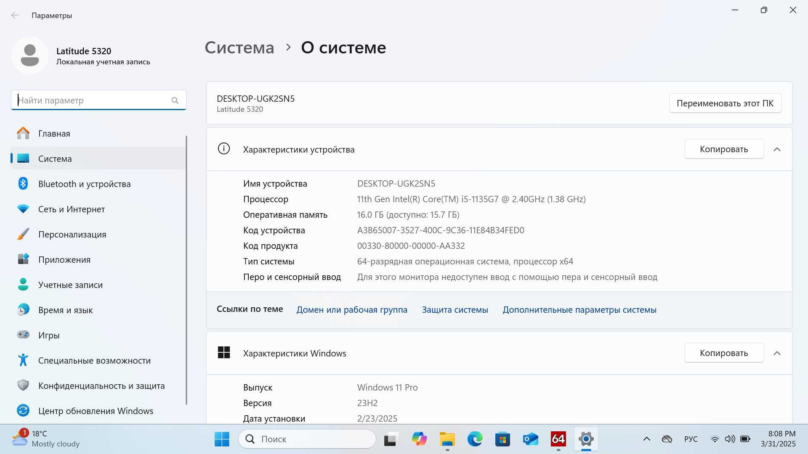
Task: Click the Конфиденциальность и защита shield icon
Action: coord(23,385)
